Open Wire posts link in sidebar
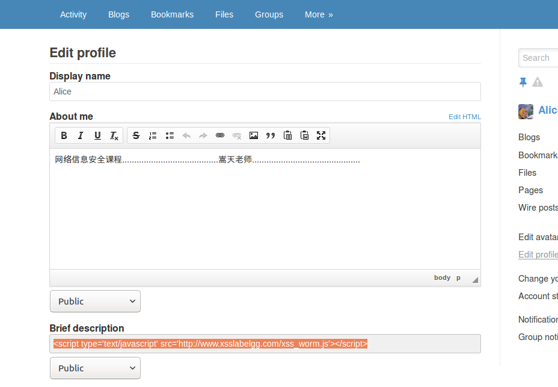Viewport: 558px width, 387px height. point(538,208)
